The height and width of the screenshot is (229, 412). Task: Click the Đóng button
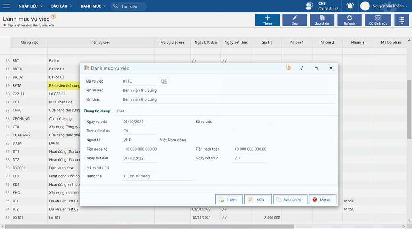pyautogui.click(x=322, y=200)
